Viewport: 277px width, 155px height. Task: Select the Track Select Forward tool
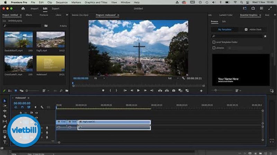(x=5, y=106)
